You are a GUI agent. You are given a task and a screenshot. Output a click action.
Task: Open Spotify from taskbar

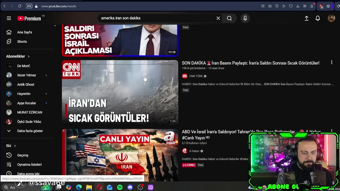120,187
